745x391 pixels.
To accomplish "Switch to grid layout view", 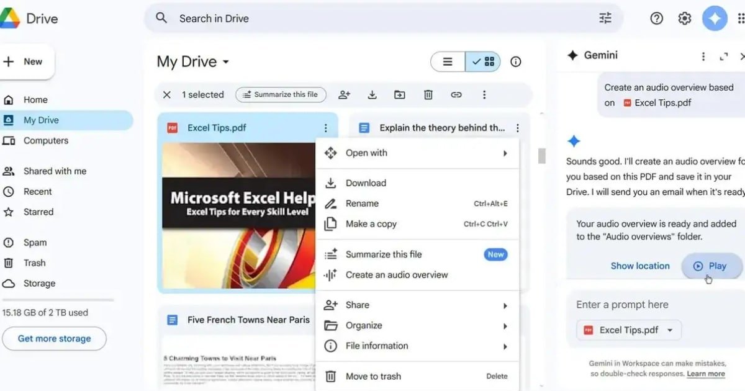I will (483, 61).
